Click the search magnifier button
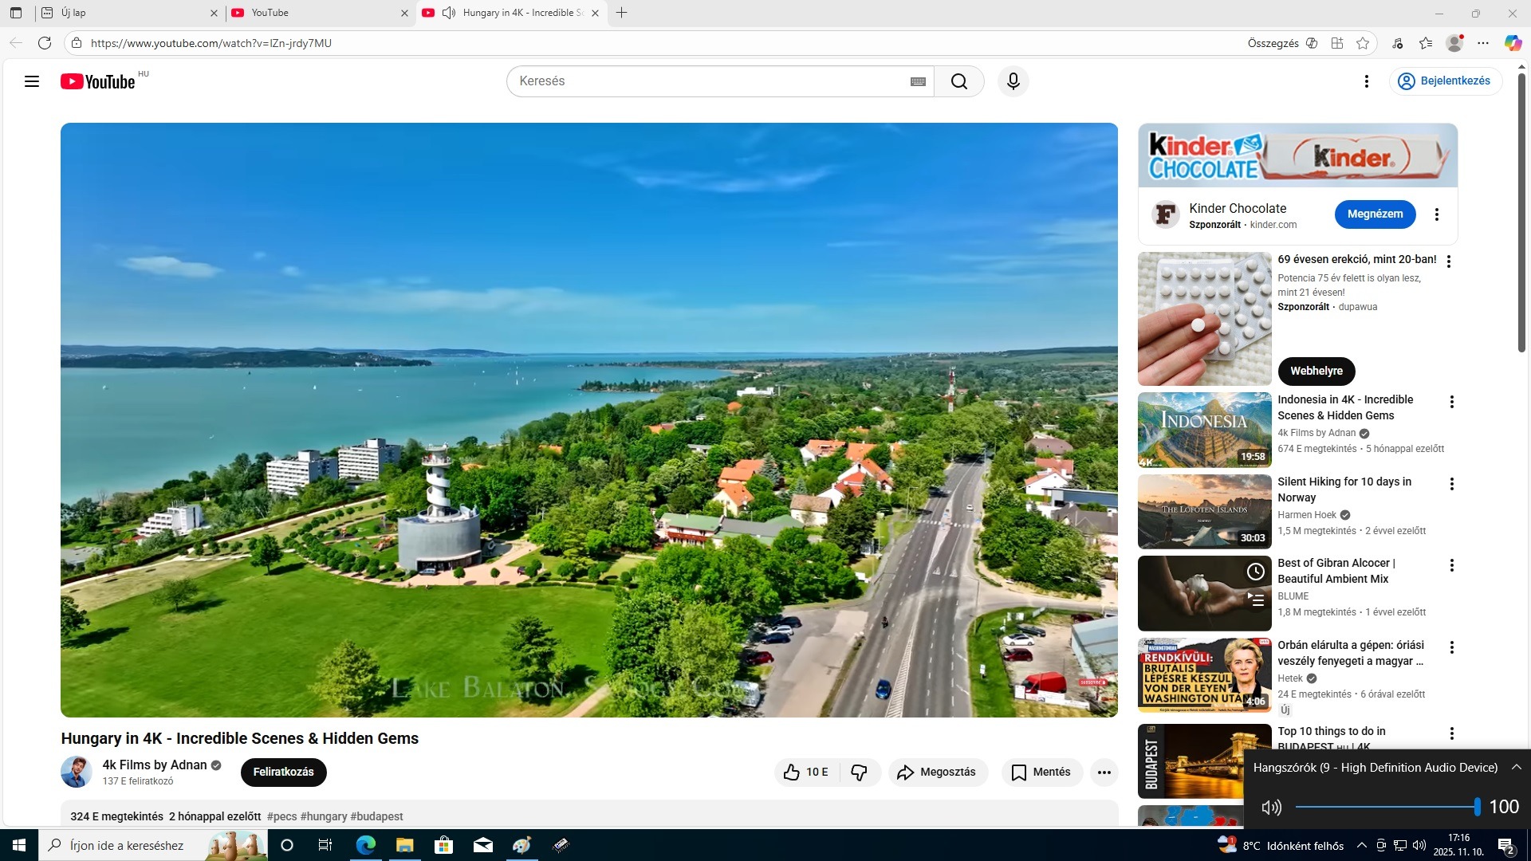 tap(959, 81)
